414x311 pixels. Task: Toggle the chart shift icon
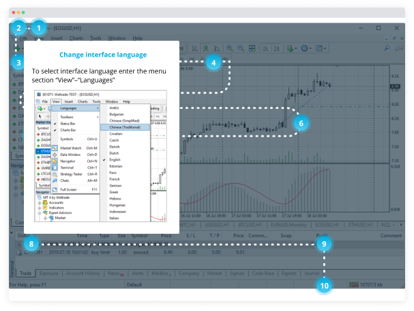point(277,48)
